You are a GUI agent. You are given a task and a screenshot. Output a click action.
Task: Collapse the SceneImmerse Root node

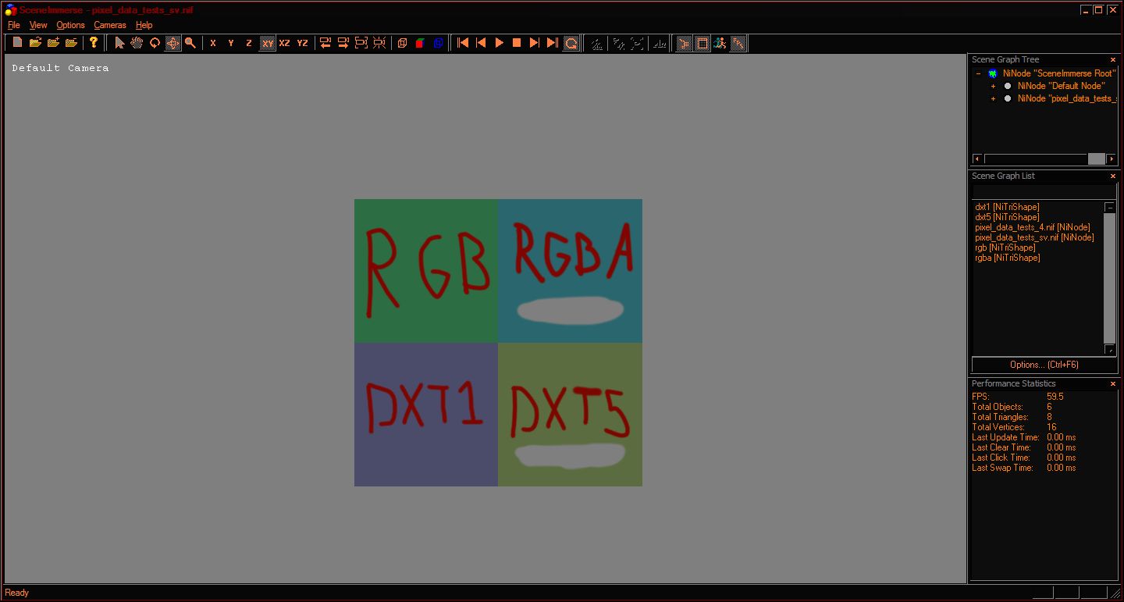click(978, 73)
